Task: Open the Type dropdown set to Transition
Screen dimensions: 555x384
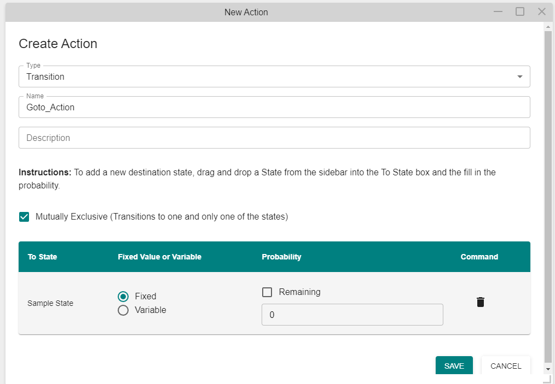Action: point(274,76)
